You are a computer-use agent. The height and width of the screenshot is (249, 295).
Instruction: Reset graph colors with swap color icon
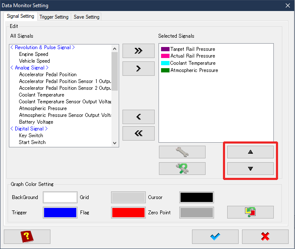[250, 212]
